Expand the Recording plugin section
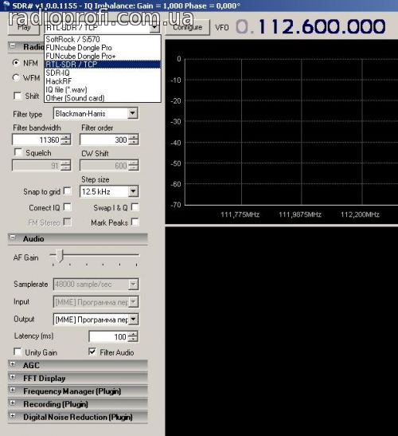 (13, 403)
